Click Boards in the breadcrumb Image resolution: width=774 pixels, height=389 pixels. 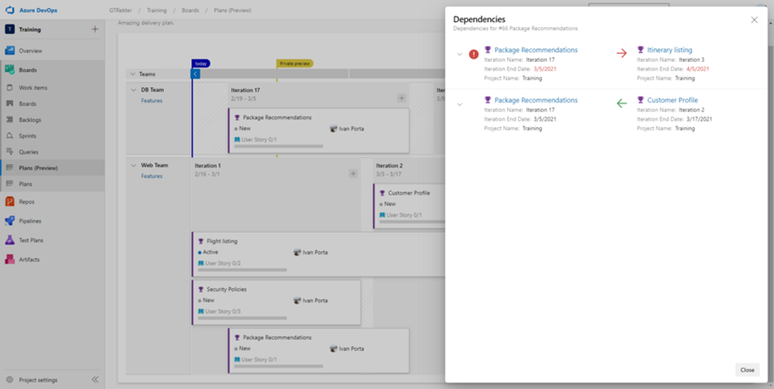190,10
